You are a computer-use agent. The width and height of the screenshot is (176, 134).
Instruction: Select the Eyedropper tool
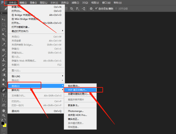[x=4, y=44]
